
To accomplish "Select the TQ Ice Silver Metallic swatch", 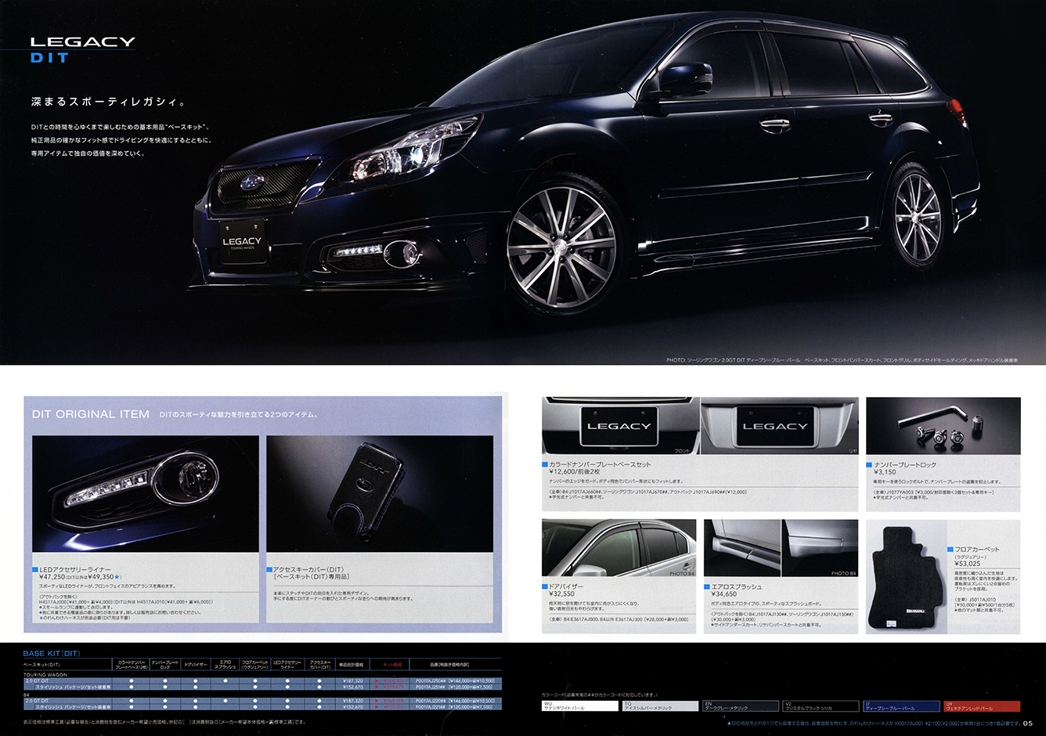I will tap(660, 705).
